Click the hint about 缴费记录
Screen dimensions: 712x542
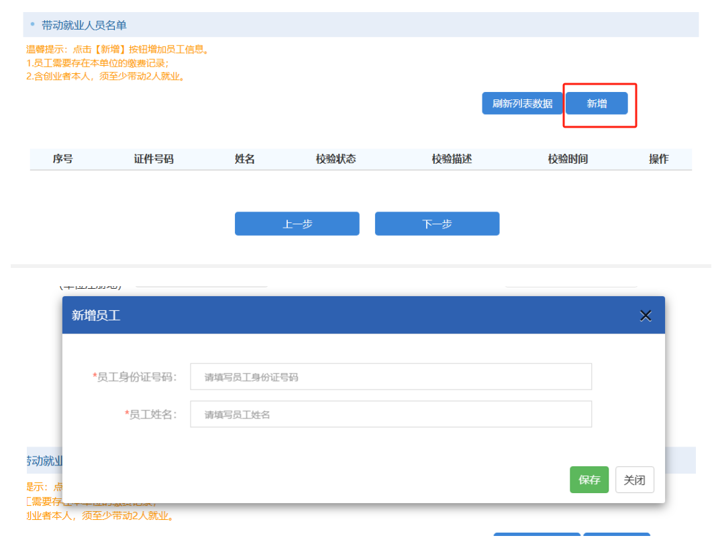pos(97,63)
